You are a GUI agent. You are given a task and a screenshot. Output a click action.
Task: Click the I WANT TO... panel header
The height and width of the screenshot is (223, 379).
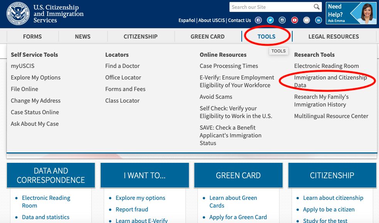(145, 175)
